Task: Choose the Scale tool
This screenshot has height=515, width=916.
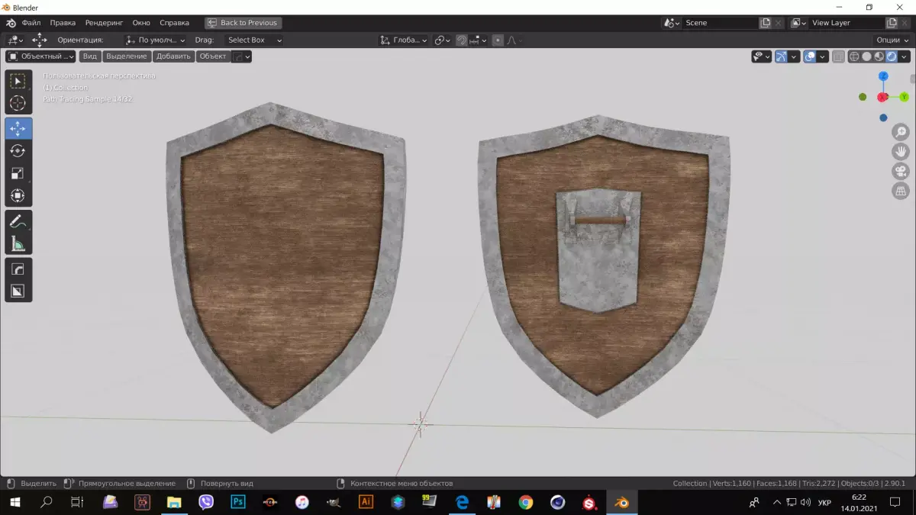Action: pos(18,173)
